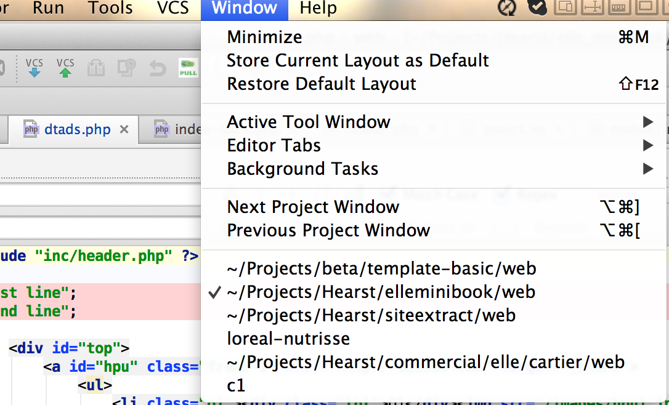Open the Tools menu
669x405 pixels.
(x=110, y=9)
